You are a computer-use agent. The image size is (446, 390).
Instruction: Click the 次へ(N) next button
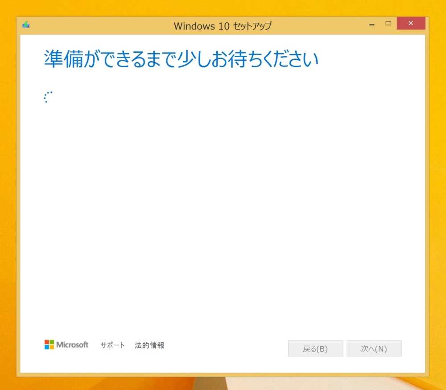374,348
